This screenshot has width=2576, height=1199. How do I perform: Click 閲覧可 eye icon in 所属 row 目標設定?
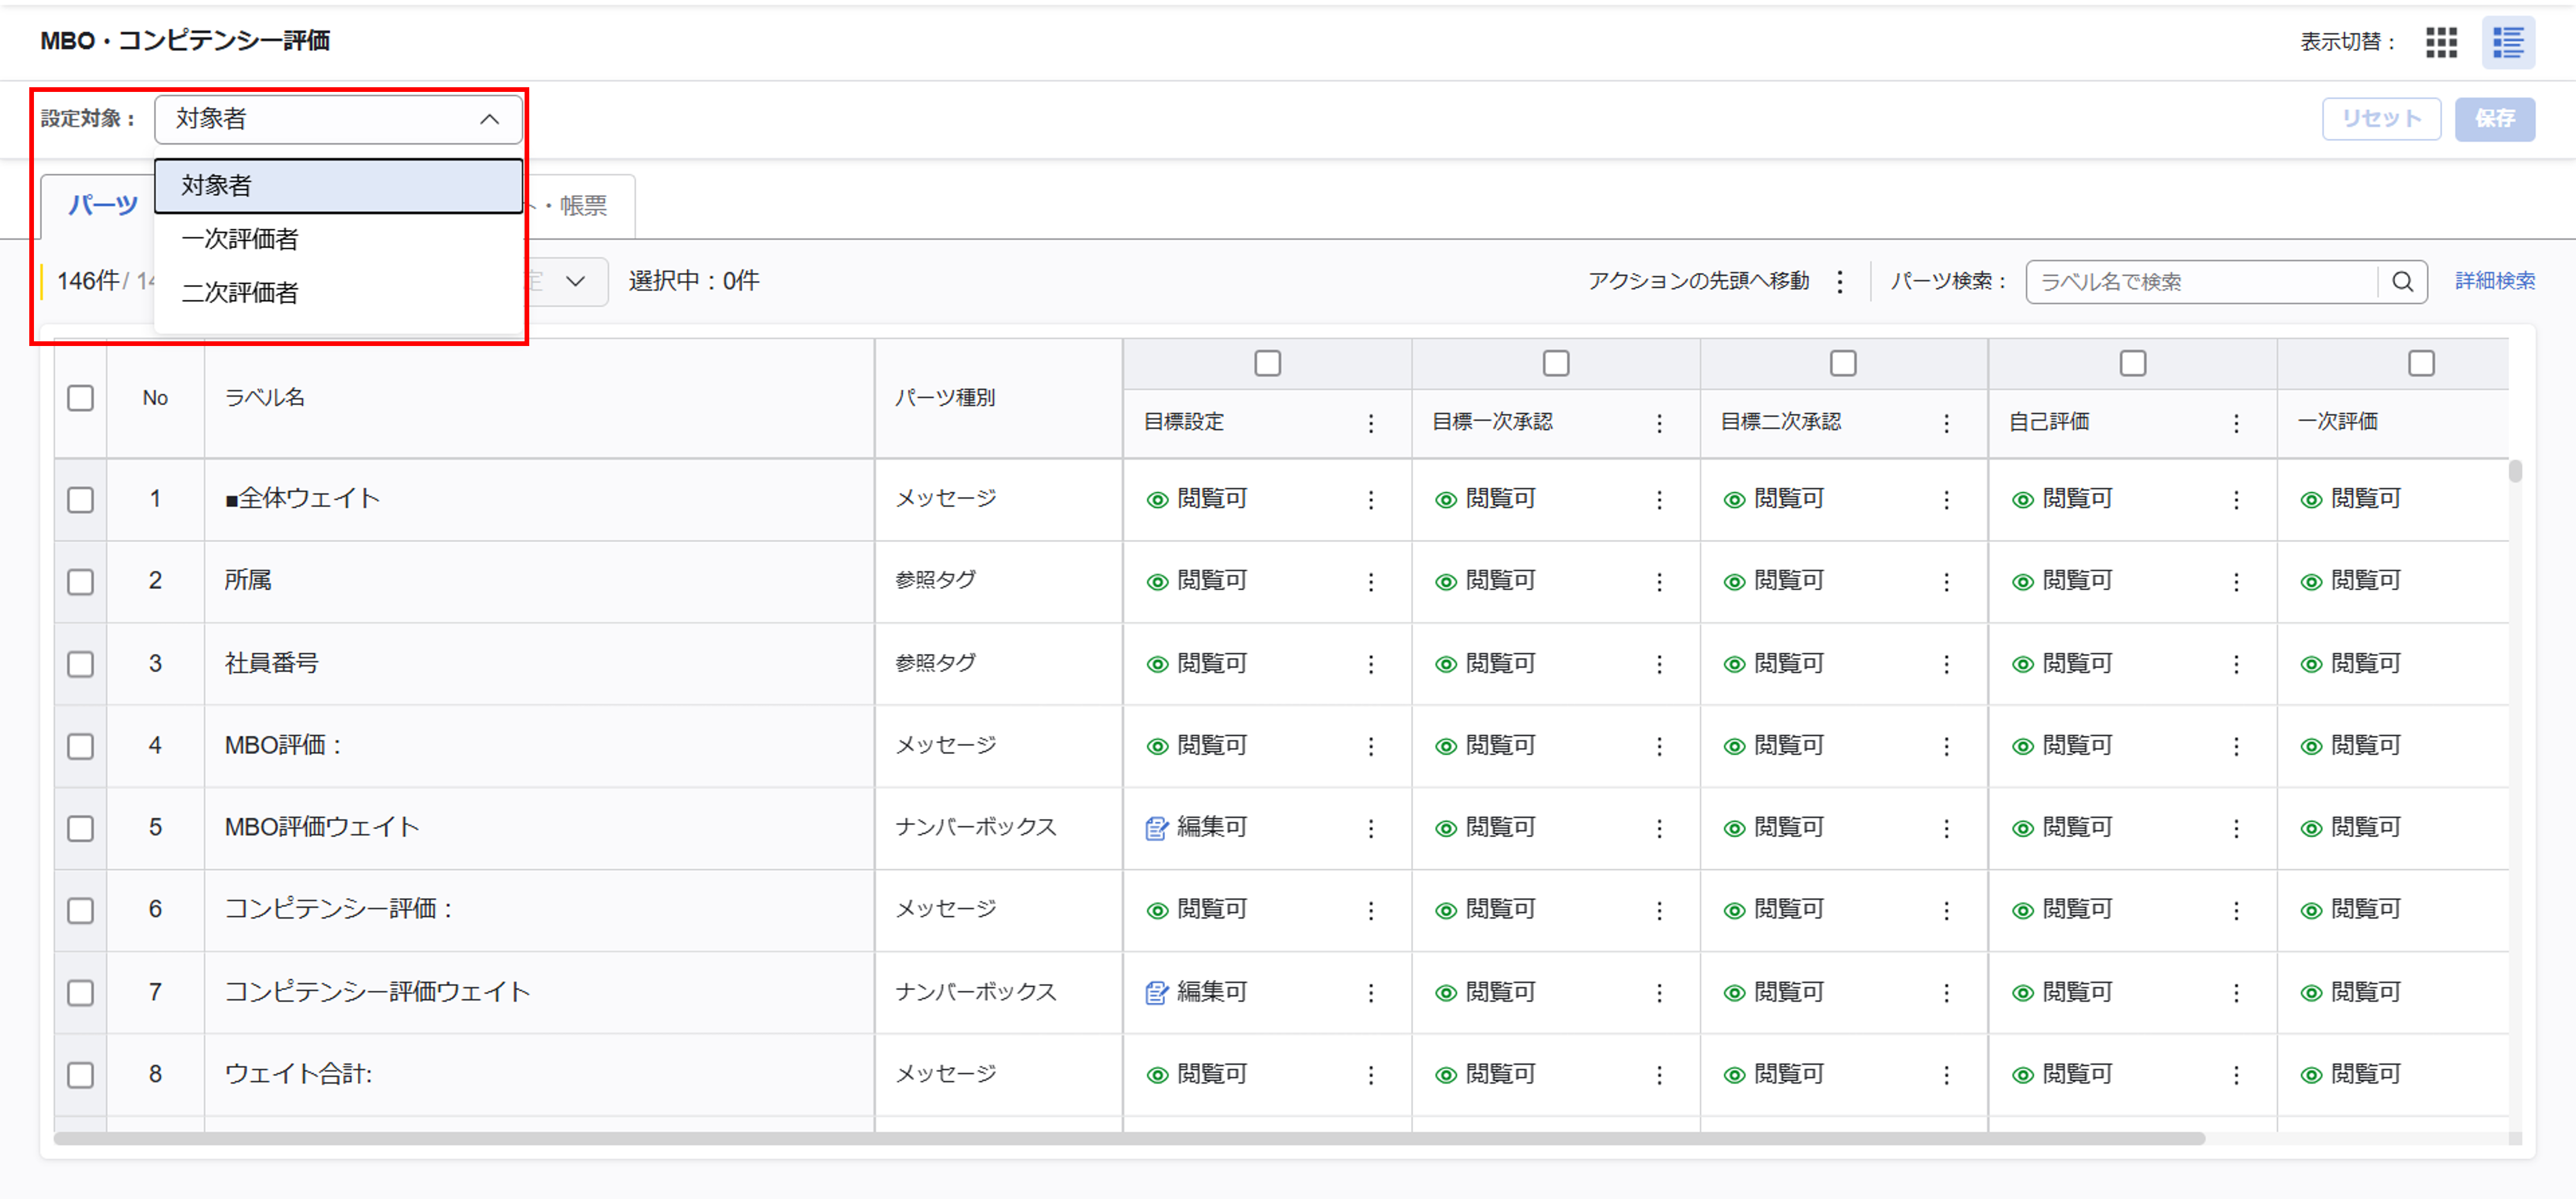(x=1157, y=582)
